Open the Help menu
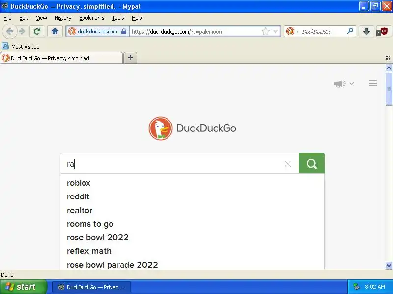The width and height of the screenshot is (393, 294). [x=137, y=18]
